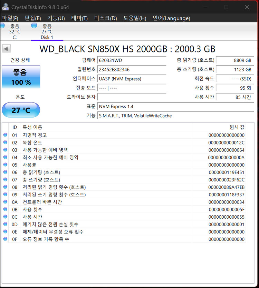The width and height of the screenshot is (259, 288).
Task: Click the firmware field 620331WD
Action: tap(132, 60)
